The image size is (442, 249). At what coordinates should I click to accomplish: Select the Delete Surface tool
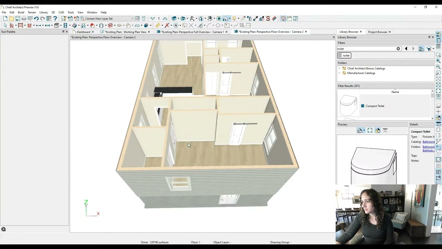coord(268,18)
